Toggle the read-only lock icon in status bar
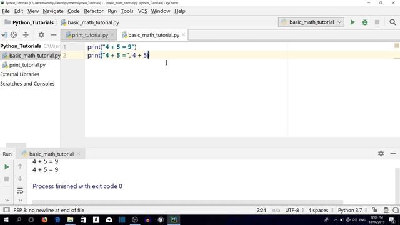Screen dimensions: 400x225 [x=374, y=210]
